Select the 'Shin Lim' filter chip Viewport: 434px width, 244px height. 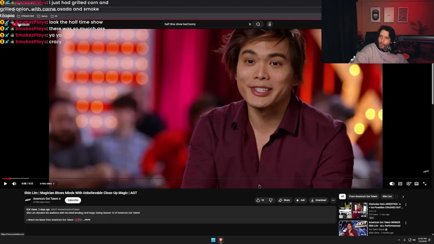coord(387,197)
